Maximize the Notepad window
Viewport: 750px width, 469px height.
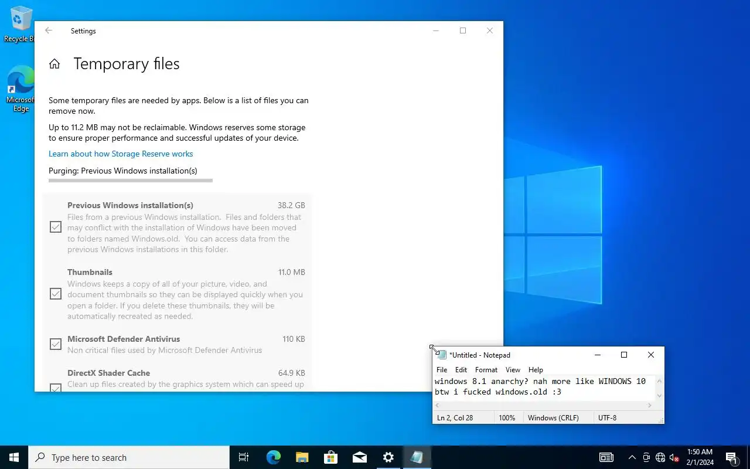[x=624, y=355]
